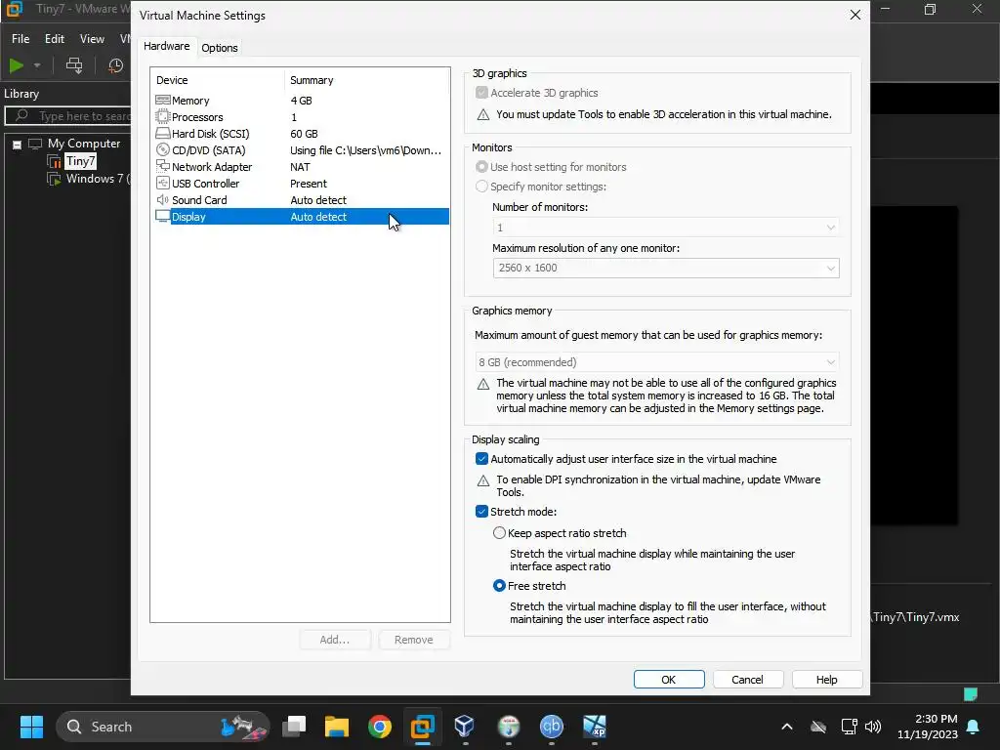Click OK to apply settings
Viewport: 1000px width, 750px height.
click(669, 680)
